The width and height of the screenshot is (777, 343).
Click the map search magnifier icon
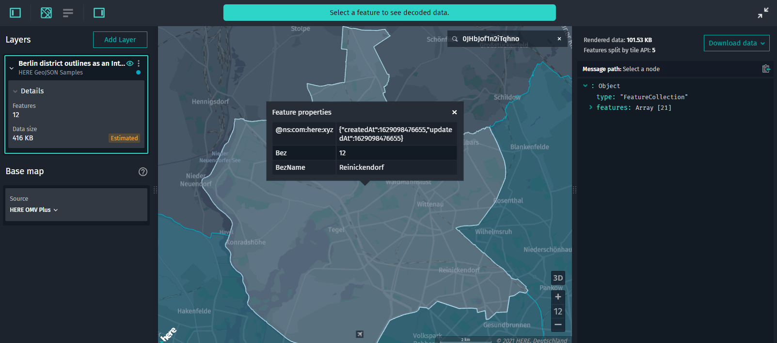[455, 39]
